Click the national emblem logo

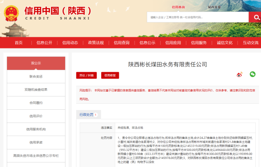[x=11, y=14]
